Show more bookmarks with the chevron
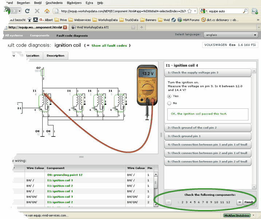This screenshot has width=261, height=219. pyautogui.click(x=258, y=20)
